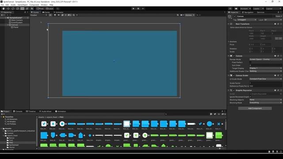Open the Shaded draw mode dropdown
283x159 pixels.
(38, 15)
